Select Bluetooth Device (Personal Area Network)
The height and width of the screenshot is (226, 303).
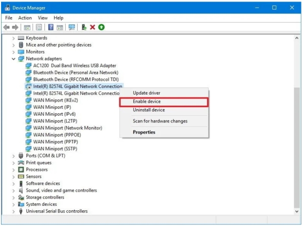[x=76, y=73]
